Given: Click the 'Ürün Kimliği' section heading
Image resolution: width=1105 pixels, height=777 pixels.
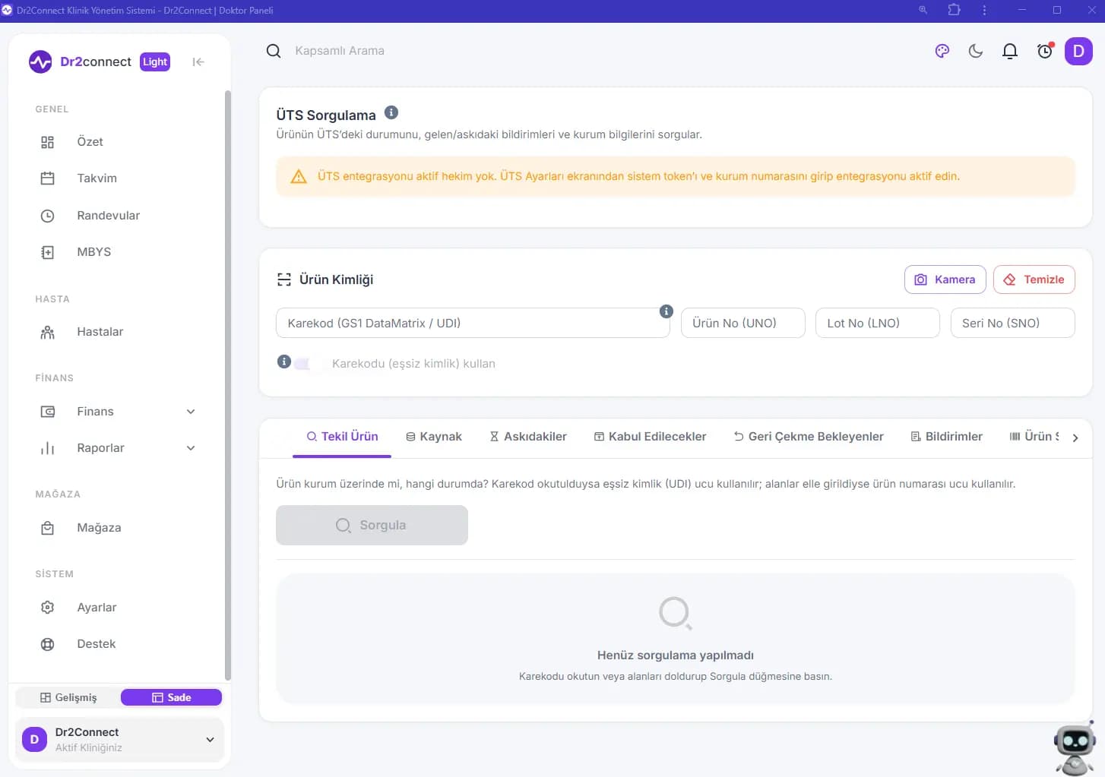Looking at the screenshot, I should [337, 280].
